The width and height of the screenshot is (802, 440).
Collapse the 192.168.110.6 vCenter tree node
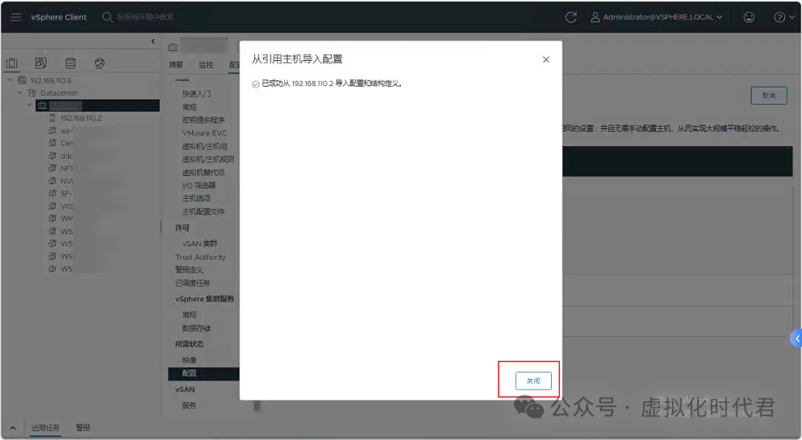click(11, 79)
